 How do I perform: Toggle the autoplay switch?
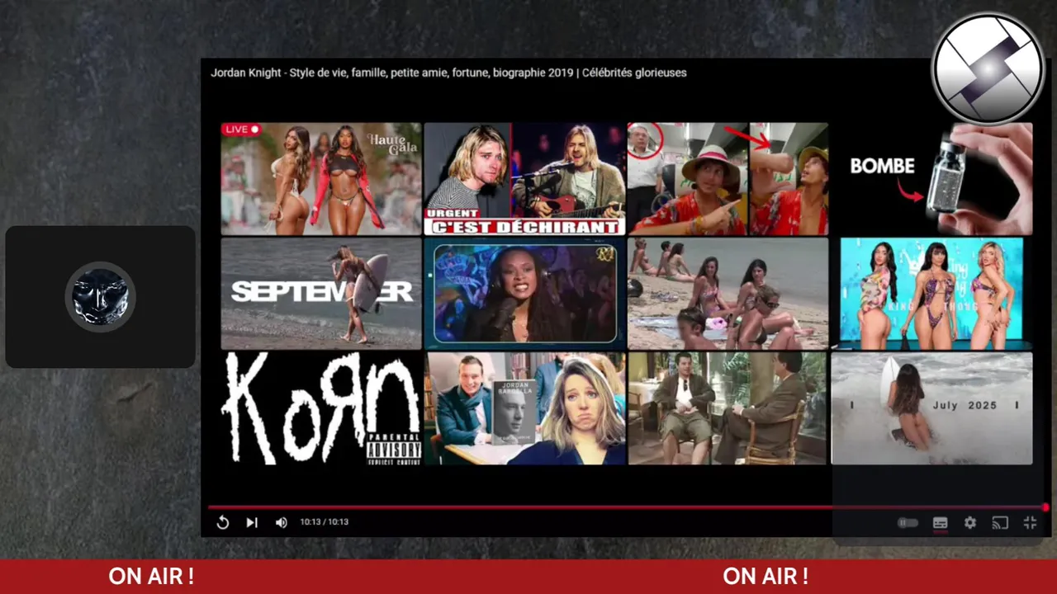[x=908, y=523]
